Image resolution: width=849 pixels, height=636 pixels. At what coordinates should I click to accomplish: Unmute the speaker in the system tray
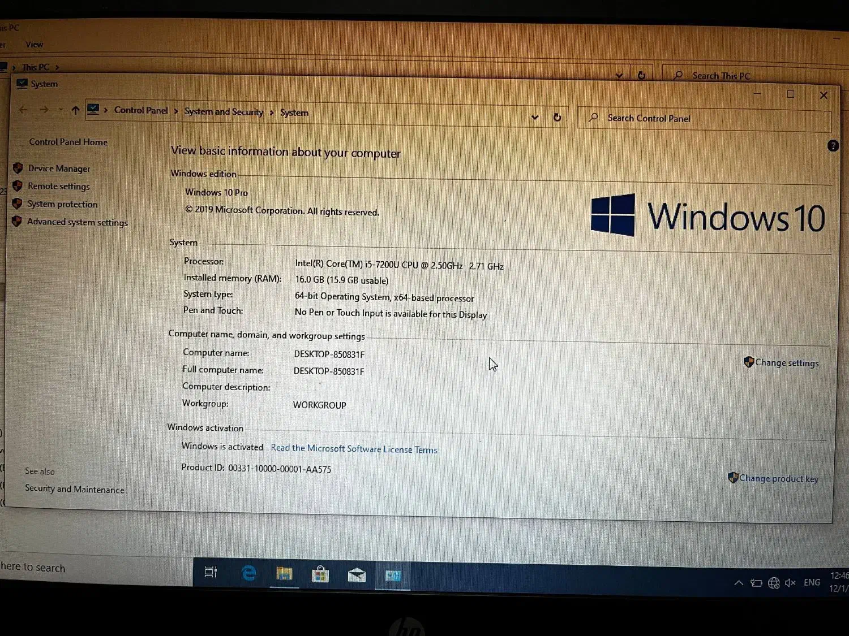pos(790,582)
